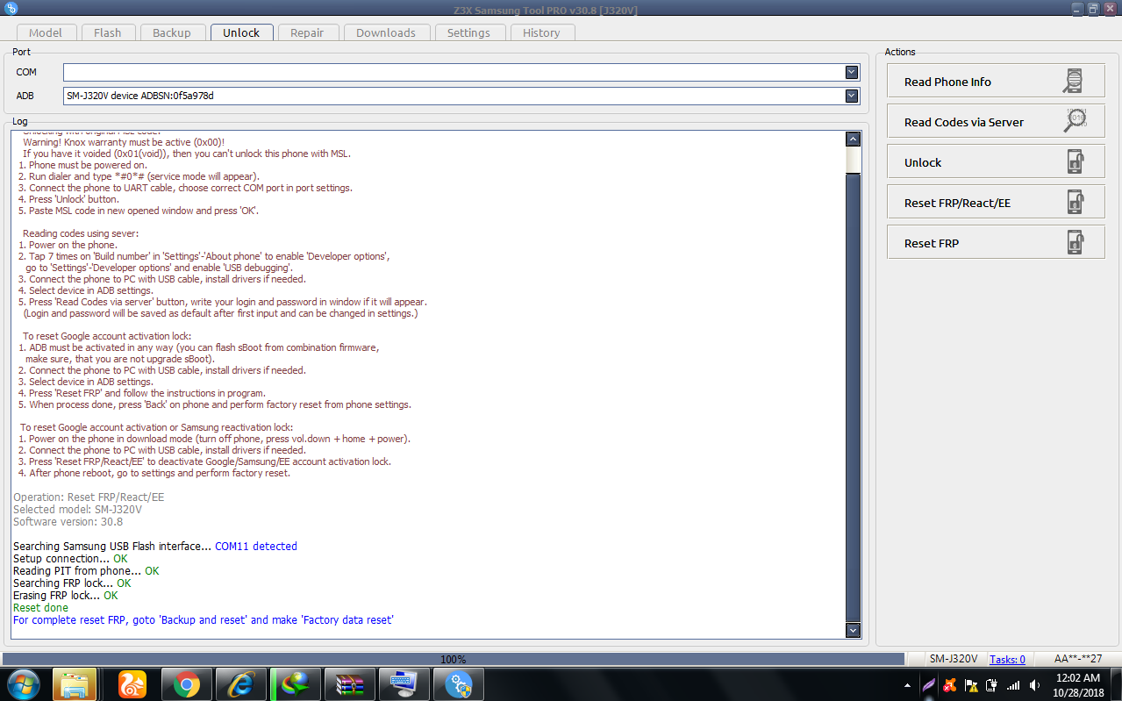Click the Reset FRP button label

[932, 243]
